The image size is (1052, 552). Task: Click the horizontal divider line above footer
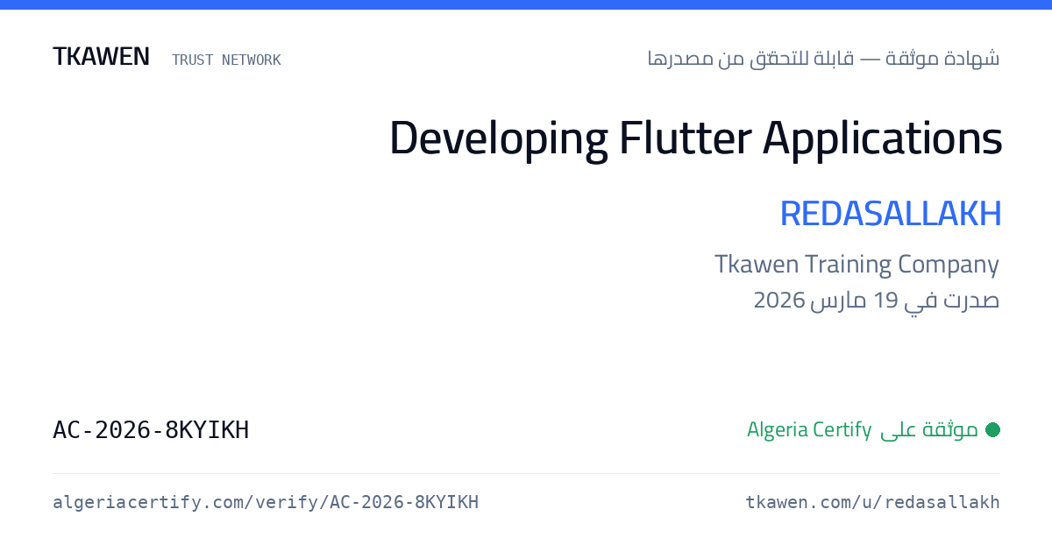click(526, 474)
